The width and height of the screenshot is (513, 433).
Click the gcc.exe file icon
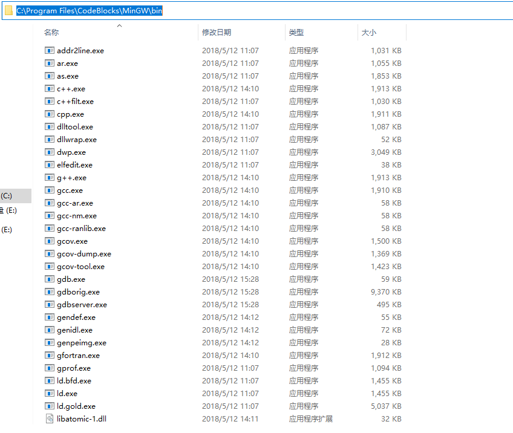pyautogui.click(x=50, y=190)
